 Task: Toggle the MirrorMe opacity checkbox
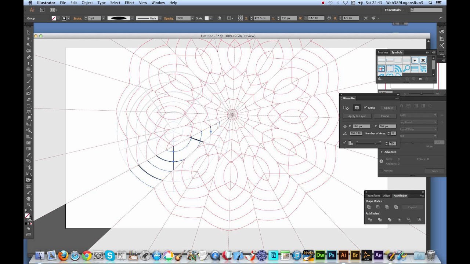[344, 143]
